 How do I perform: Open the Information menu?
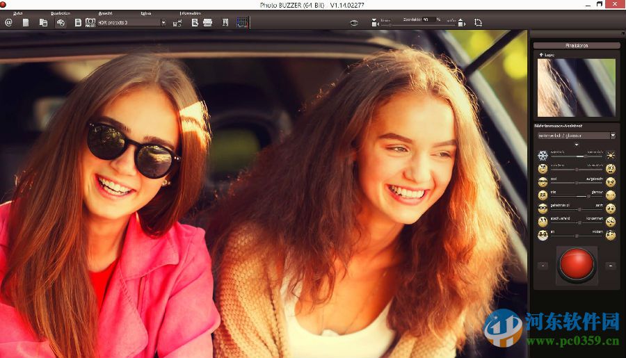[x=190, y=13]
